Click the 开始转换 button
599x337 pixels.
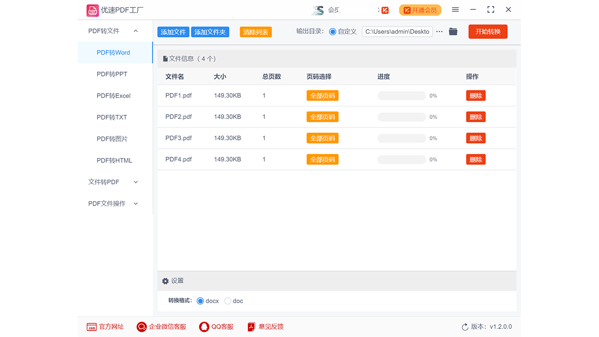point(488,31)
